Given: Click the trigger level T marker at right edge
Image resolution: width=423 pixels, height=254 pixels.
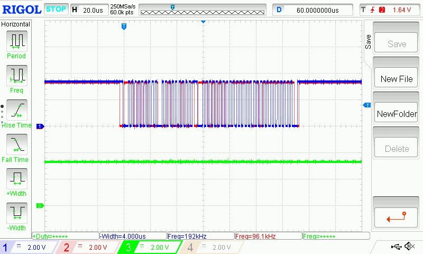Looking at the screenshot, I should [x=367, y=105].
